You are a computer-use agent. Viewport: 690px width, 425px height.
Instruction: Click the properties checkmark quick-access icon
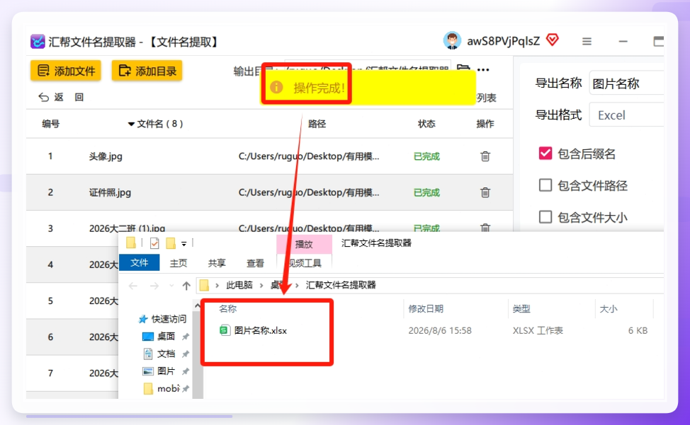[x=154, y=243]
